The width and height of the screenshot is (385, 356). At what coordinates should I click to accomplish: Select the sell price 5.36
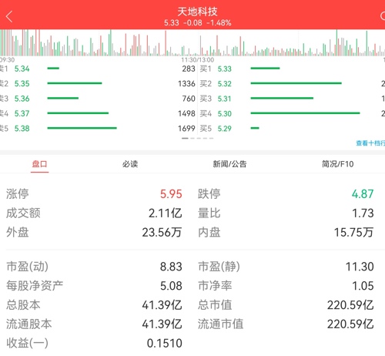[x=22, y=99]
